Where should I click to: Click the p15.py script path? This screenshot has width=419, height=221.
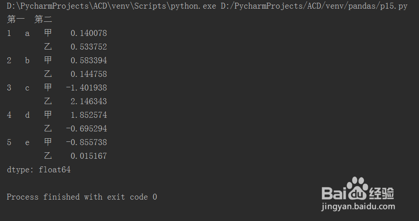[314, 6]
